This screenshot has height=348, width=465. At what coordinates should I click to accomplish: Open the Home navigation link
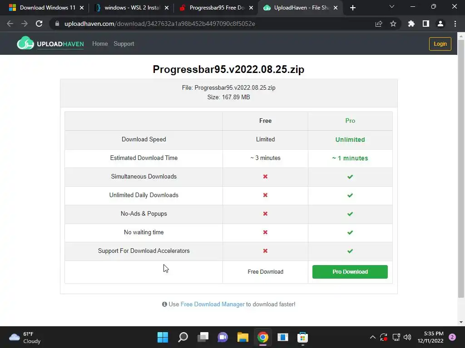(100, 44)
